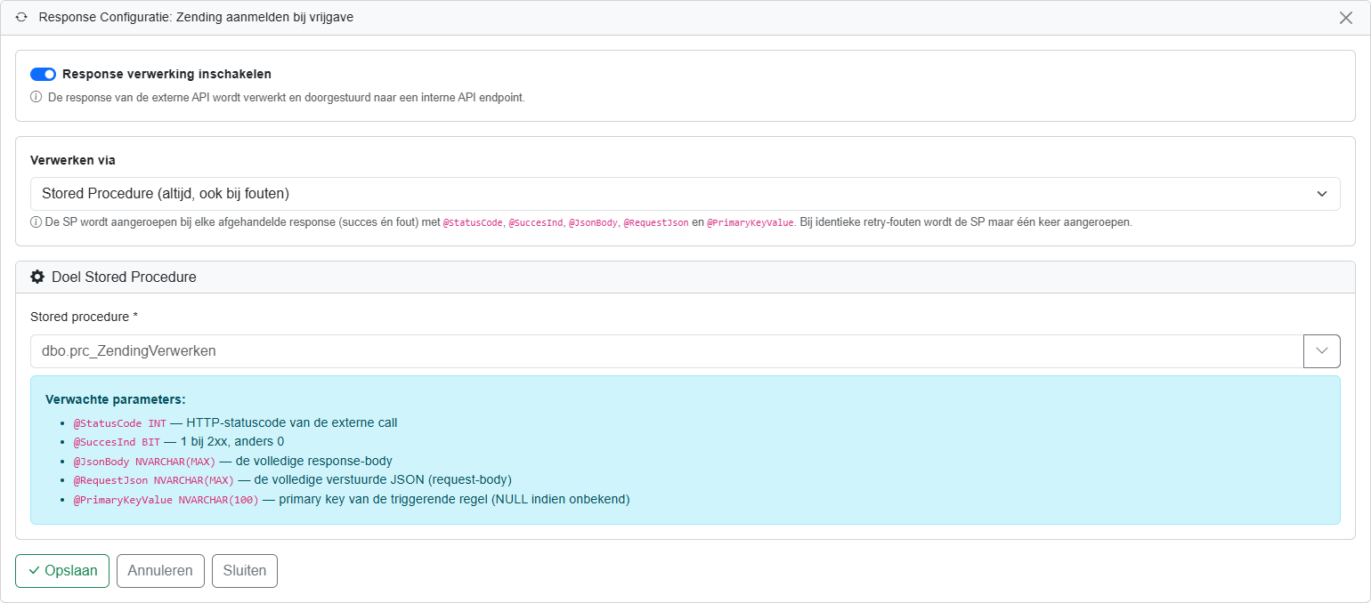Click the @PrimaryKeyValue NVARCHAR(100) parameter line
This screenshot has height=603, width=1371.
352,500
